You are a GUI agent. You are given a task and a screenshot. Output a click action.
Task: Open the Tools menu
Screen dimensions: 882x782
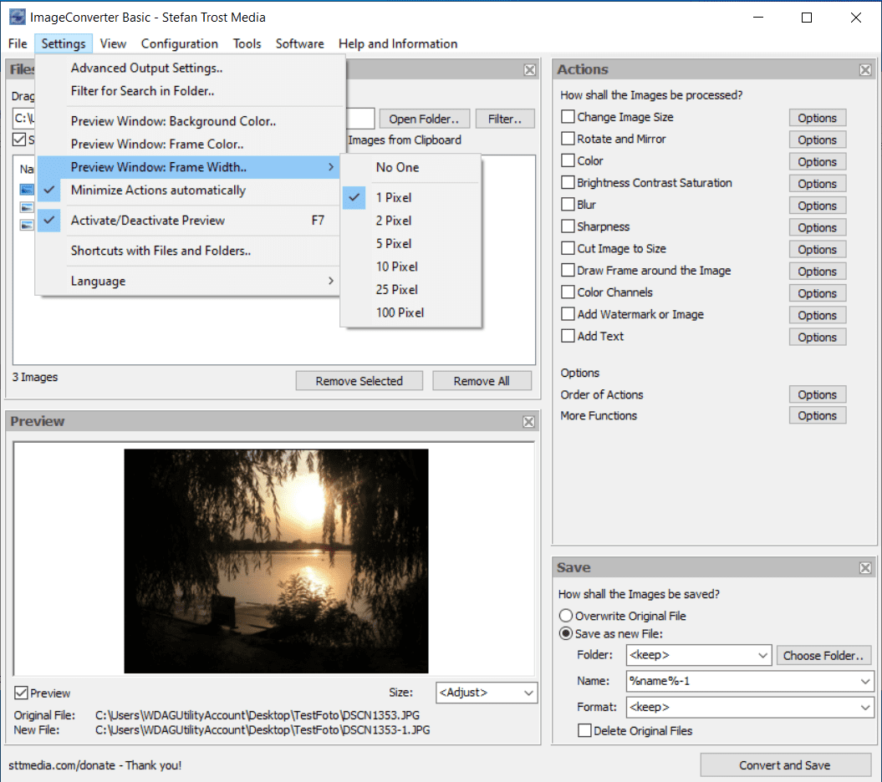(x=247, y=43)
